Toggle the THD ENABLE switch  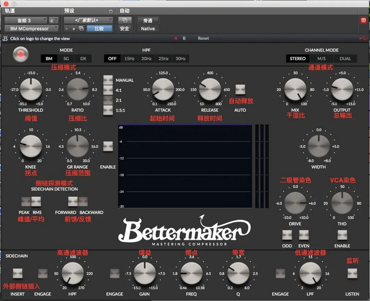[x=342, y=235]
